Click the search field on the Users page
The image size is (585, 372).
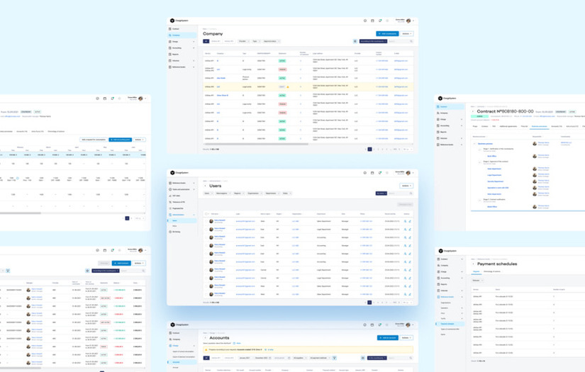tap(401, 193)
